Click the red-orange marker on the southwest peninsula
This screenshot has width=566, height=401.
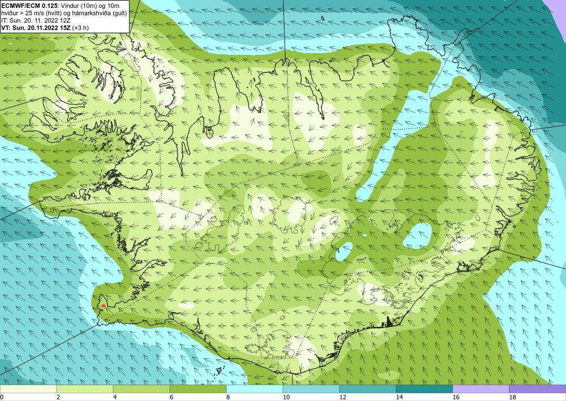point(103,306)
